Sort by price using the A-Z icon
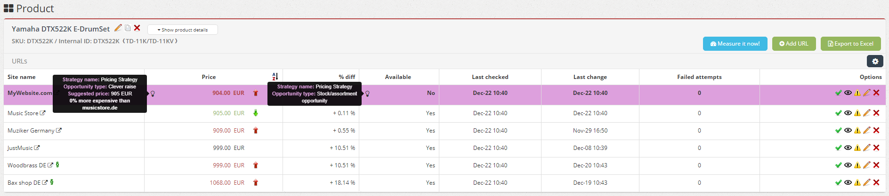 275,77
